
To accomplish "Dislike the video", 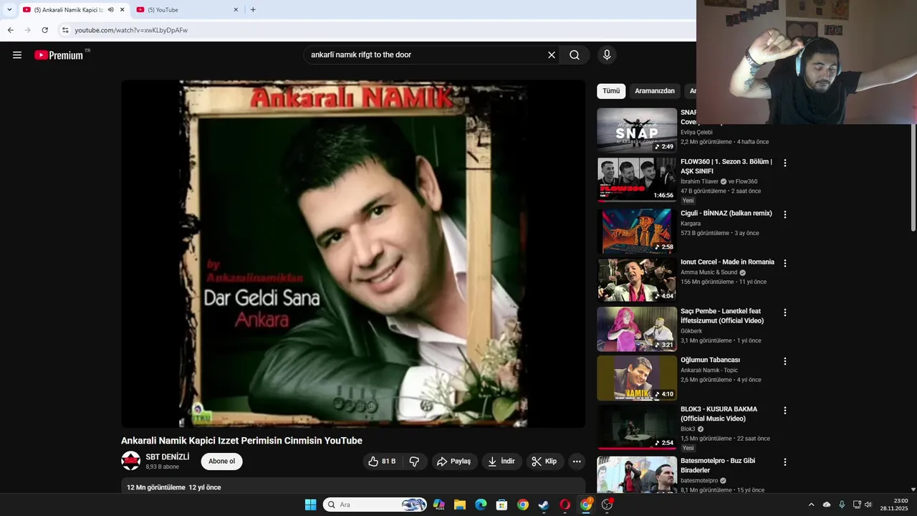I will coord(414,462).
